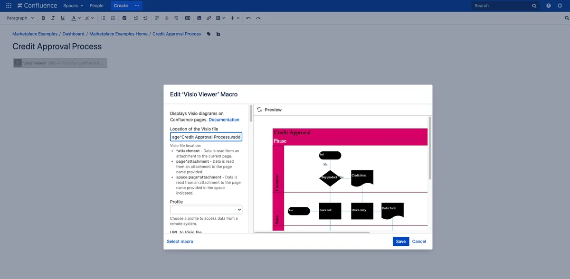The width and height of the screenshot is (570, 279).
Task: Insert a task list checkbox
Action: click(x=124, y=18)
